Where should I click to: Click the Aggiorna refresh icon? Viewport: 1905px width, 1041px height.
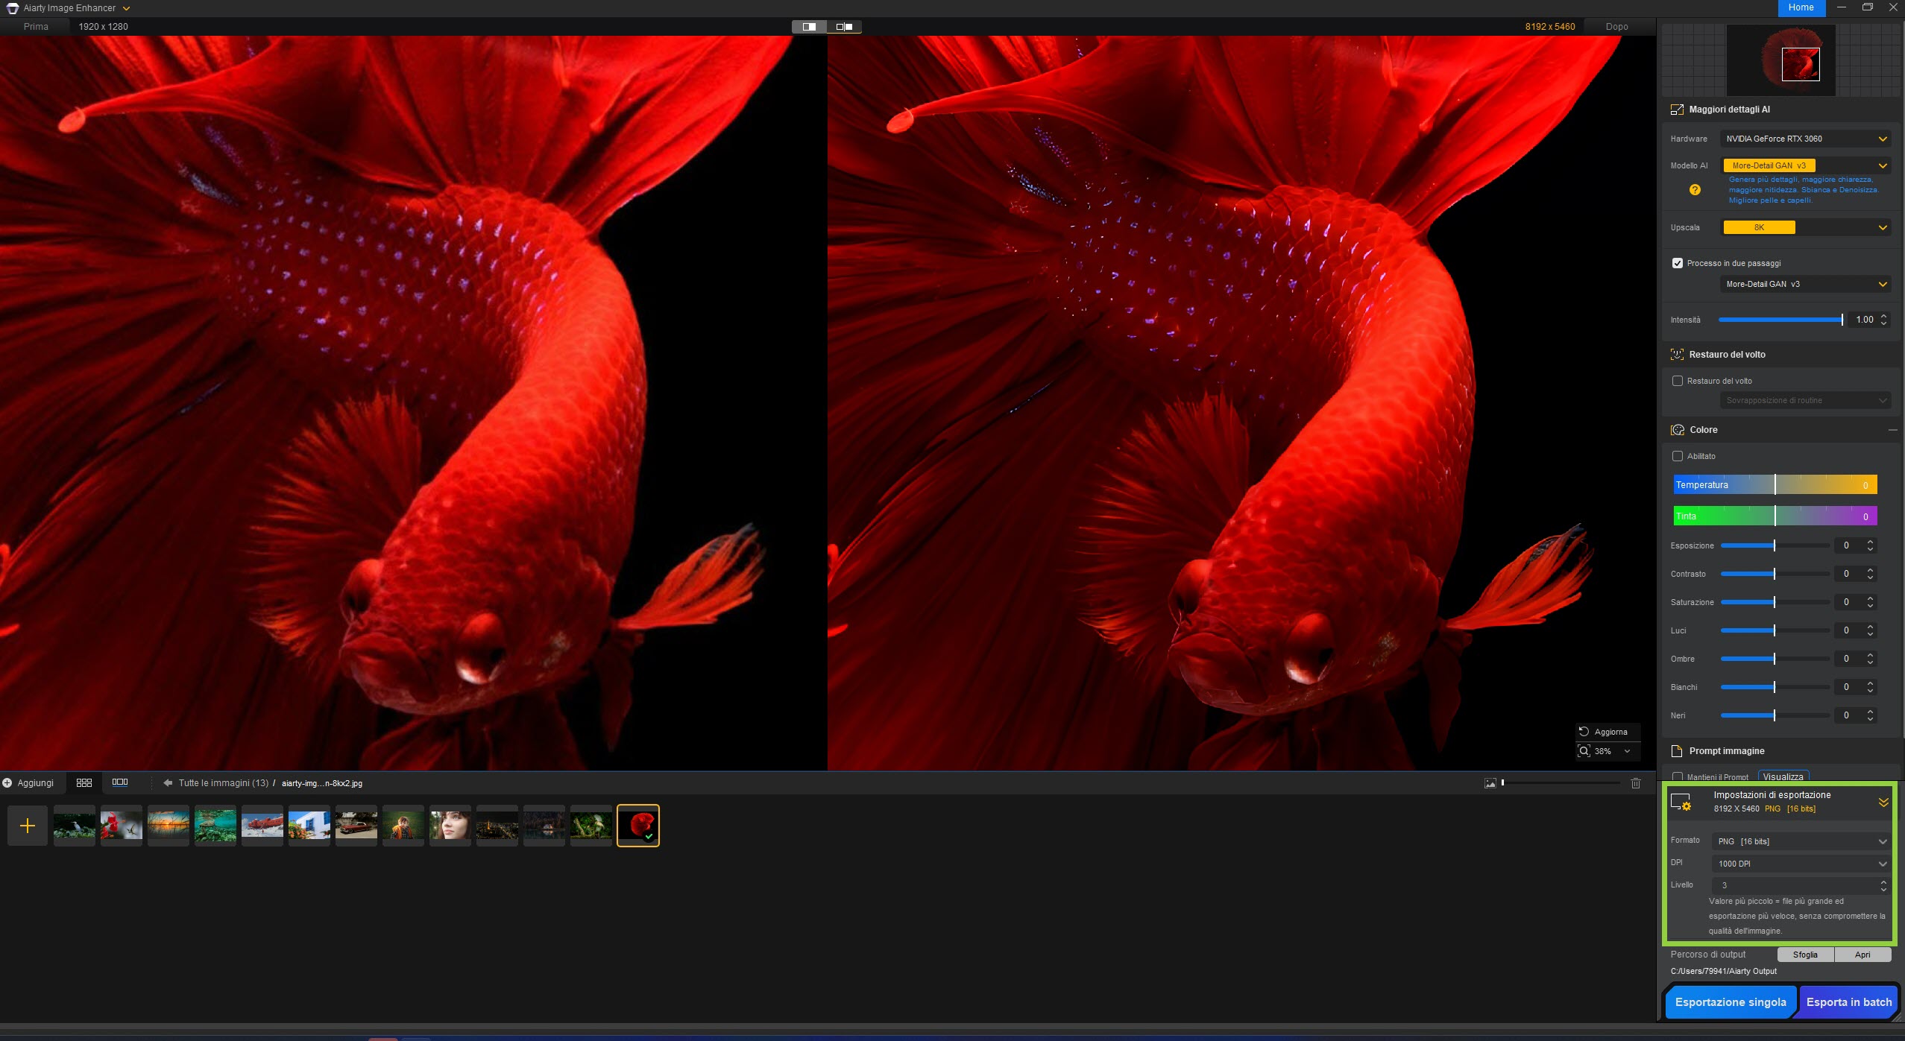[x=1584, y=732]
